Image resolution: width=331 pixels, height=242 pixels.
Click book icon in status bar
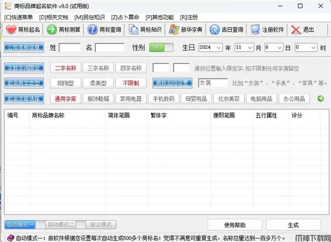click(10, 238)
